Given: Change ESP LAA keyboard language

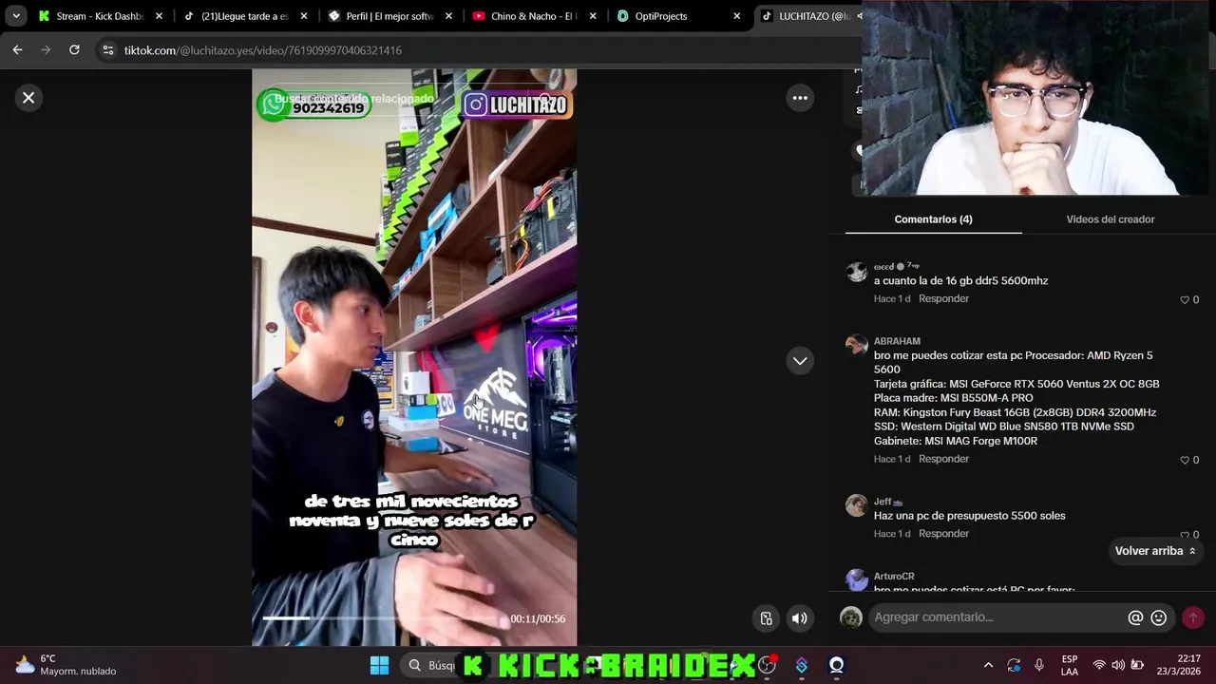Looking at the screenshot, I should [1070, 665].
